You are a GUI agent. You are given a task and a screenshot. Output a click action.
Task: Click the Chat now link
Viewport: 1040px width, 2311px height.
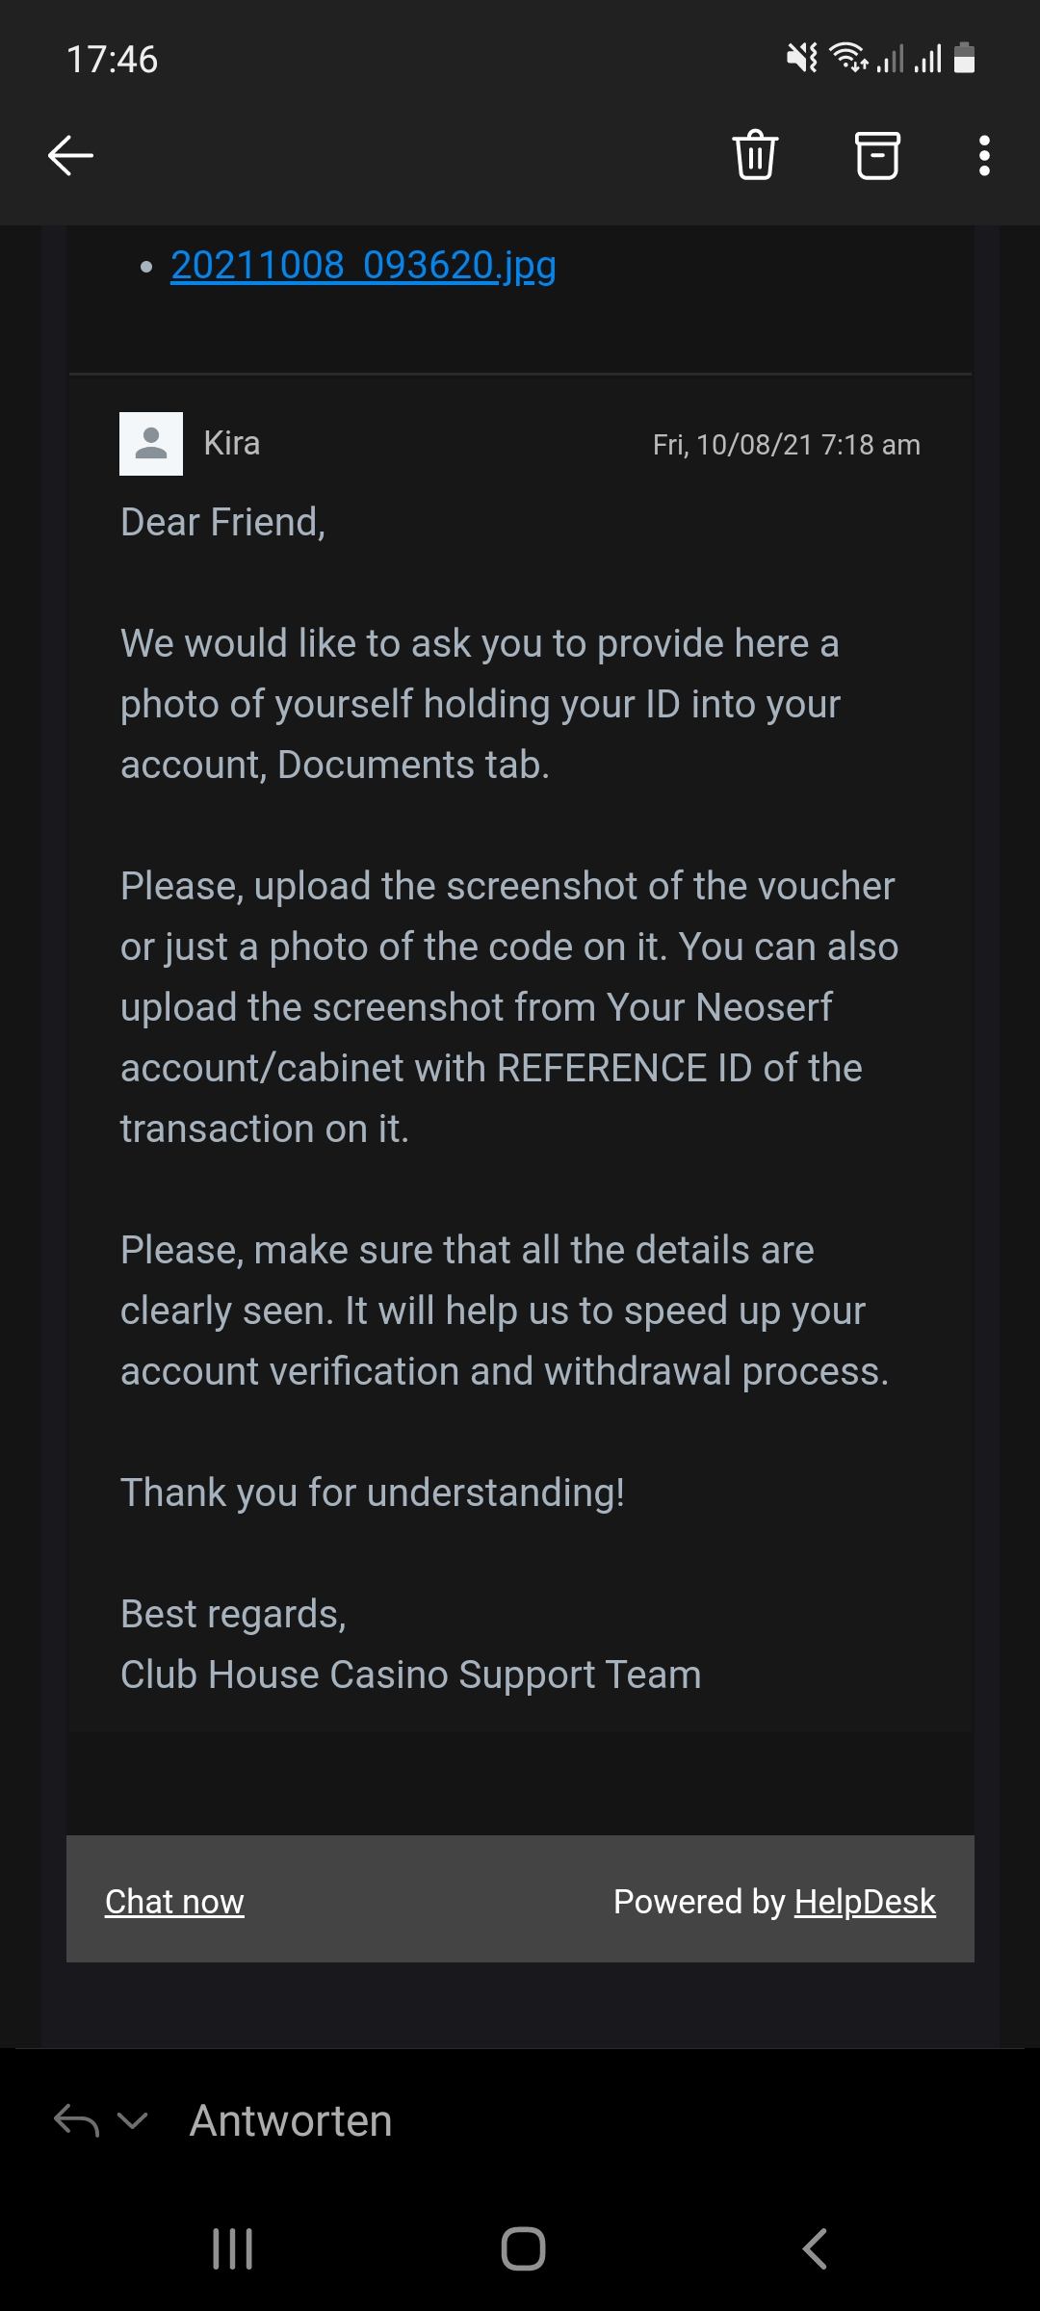pos(174,1902)
